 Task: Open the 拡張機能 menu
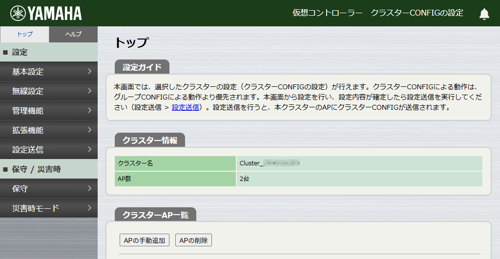coord(49,130)
